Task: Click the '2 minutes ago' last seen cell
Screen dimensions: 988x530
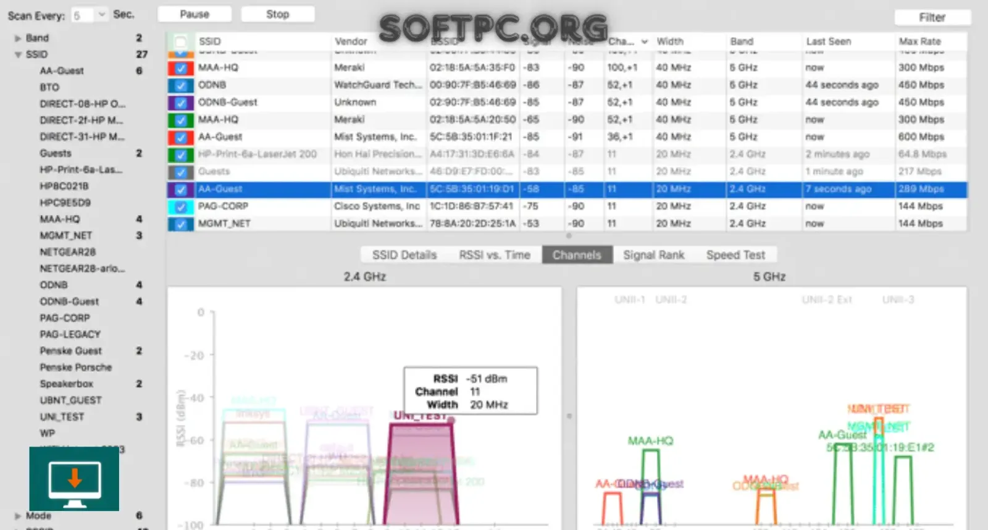Action: [x=837, y=154]
